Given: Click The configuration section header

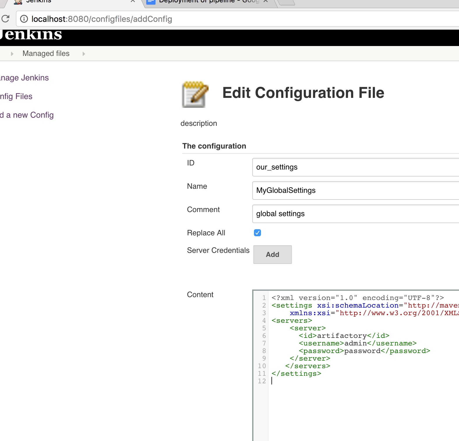Looking at the screenshot, I should [x=214, y=146].
